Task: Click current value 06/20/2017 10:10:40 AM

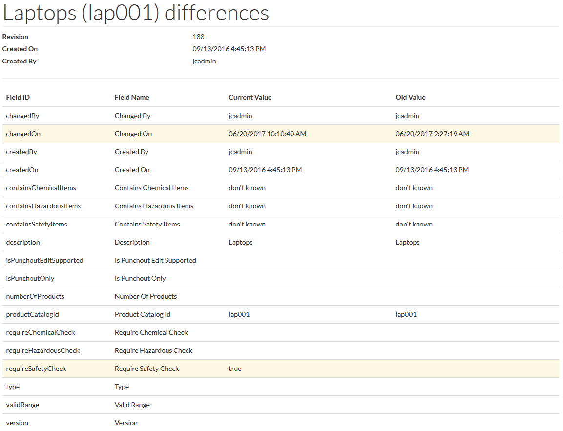Action: pos(267,134)
